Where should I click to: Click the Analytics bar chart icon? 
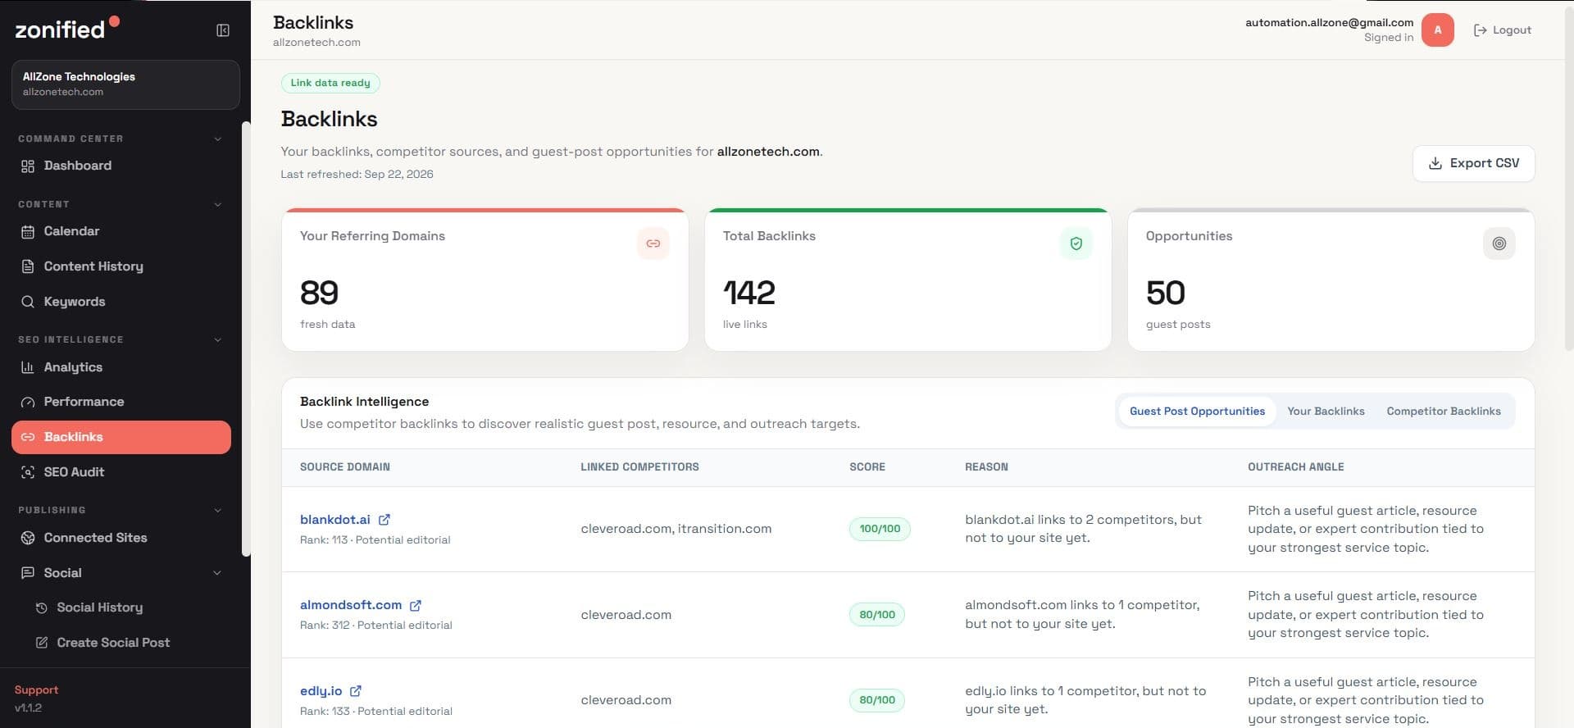(28, 367)
